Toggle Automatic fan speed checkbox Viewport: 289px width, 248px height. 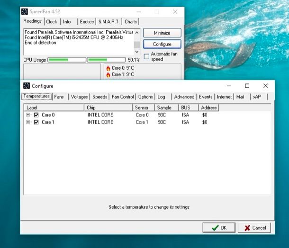point(146,56)
